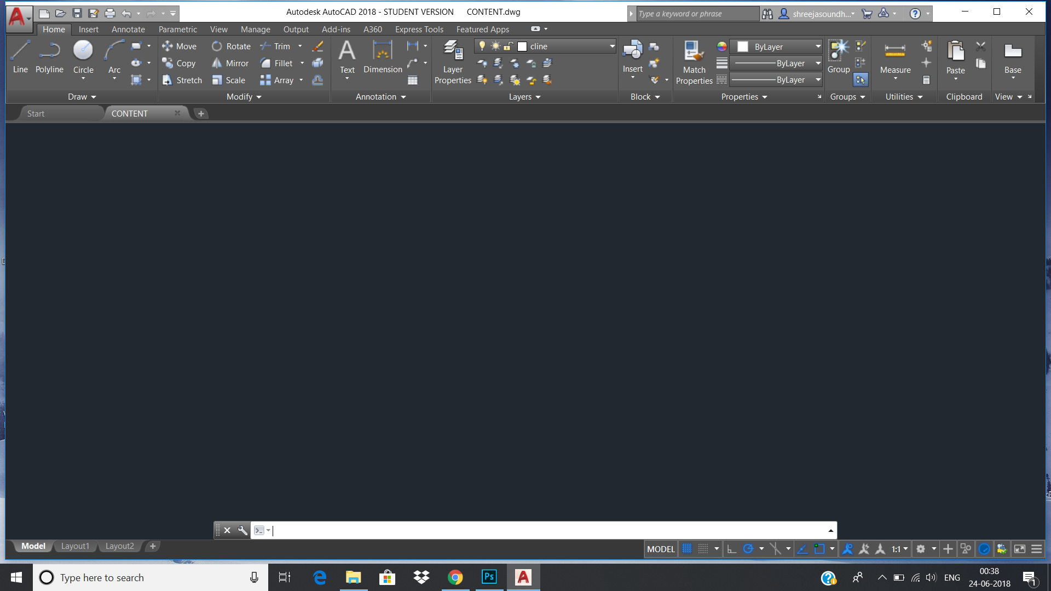Select the Line drawing tool
Screen dimensions: 1051x591
click(x=20, y=57)
